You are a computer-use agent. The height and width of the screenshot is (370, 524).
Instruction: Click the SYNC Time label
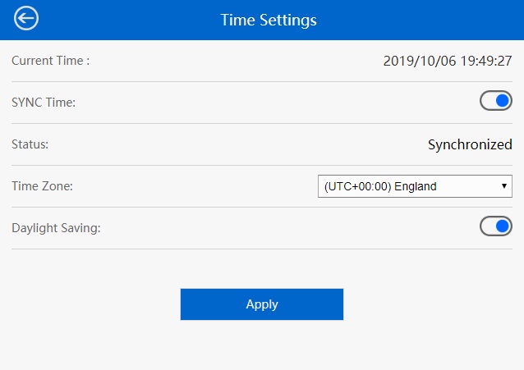click(44, 103)
